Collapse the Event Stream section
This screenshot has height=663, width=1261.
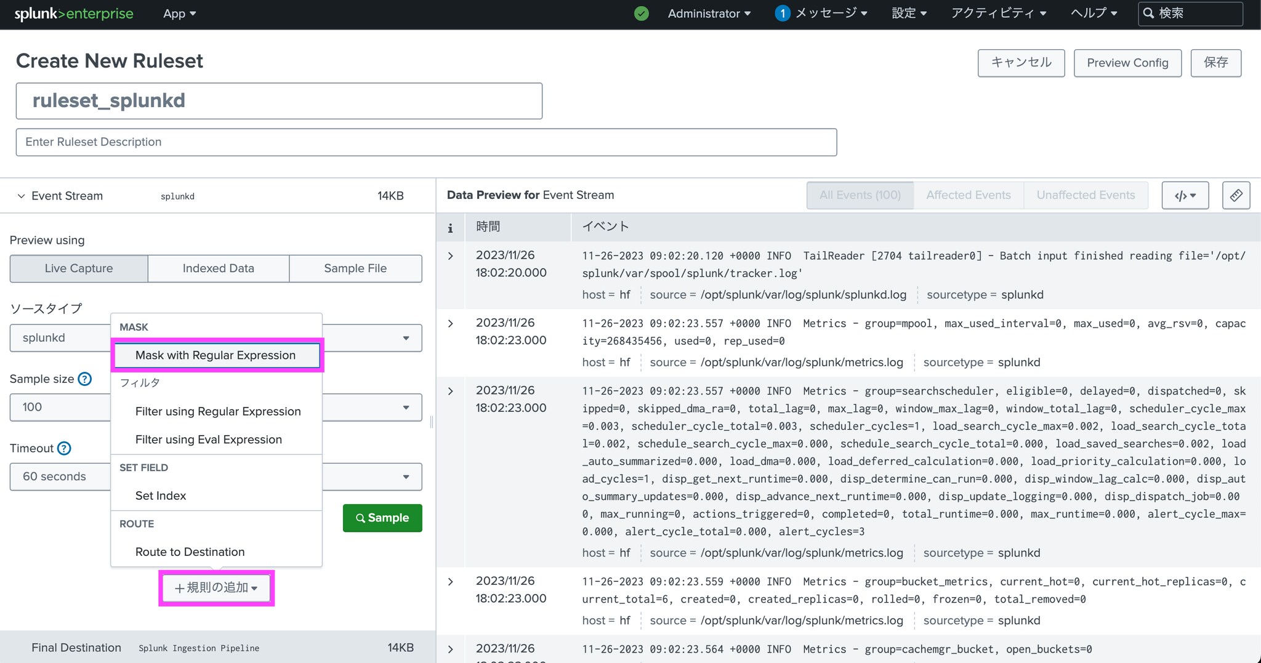pyautogui.click(x=22, y=196)
